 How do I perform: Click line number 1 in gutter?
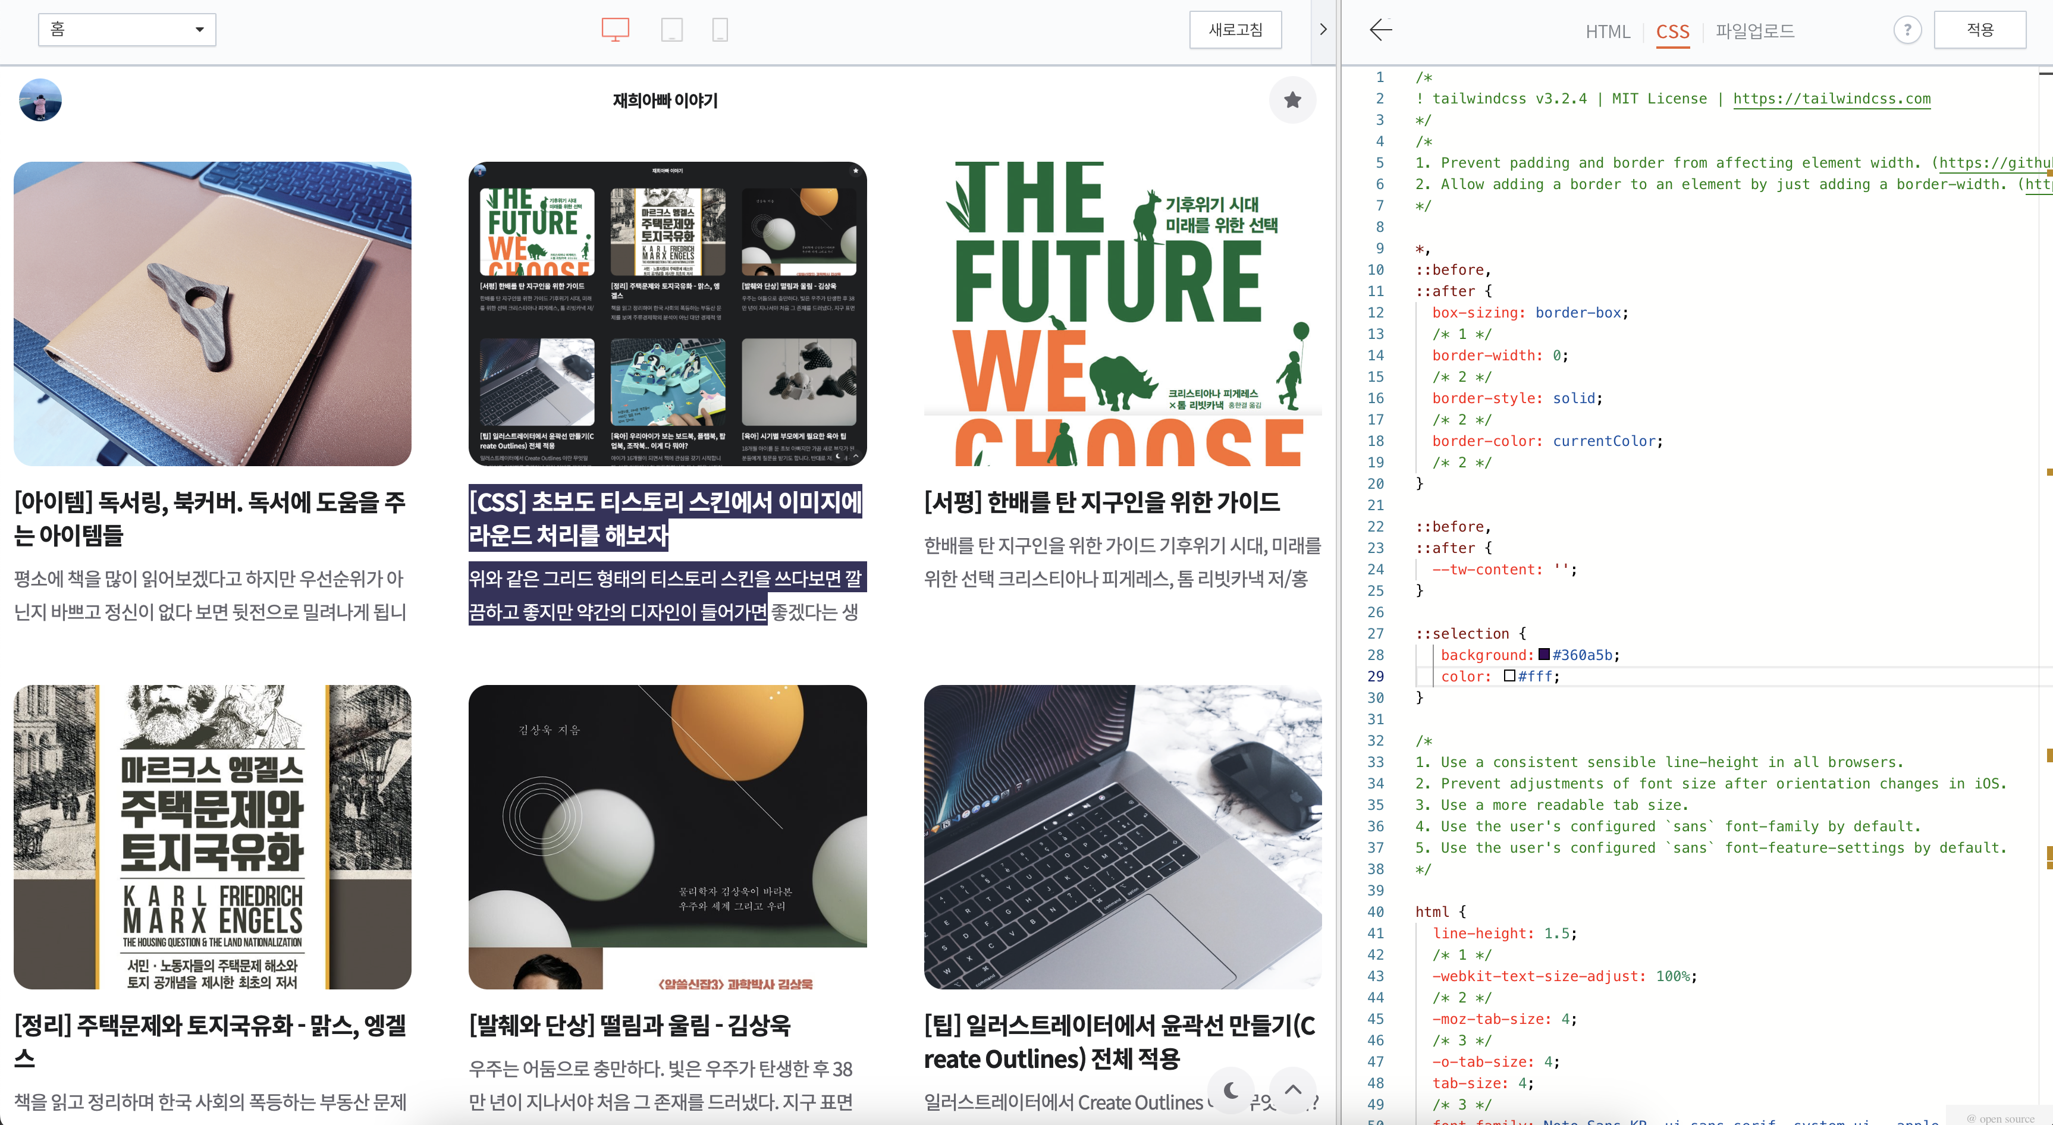tap(1380, 77)
